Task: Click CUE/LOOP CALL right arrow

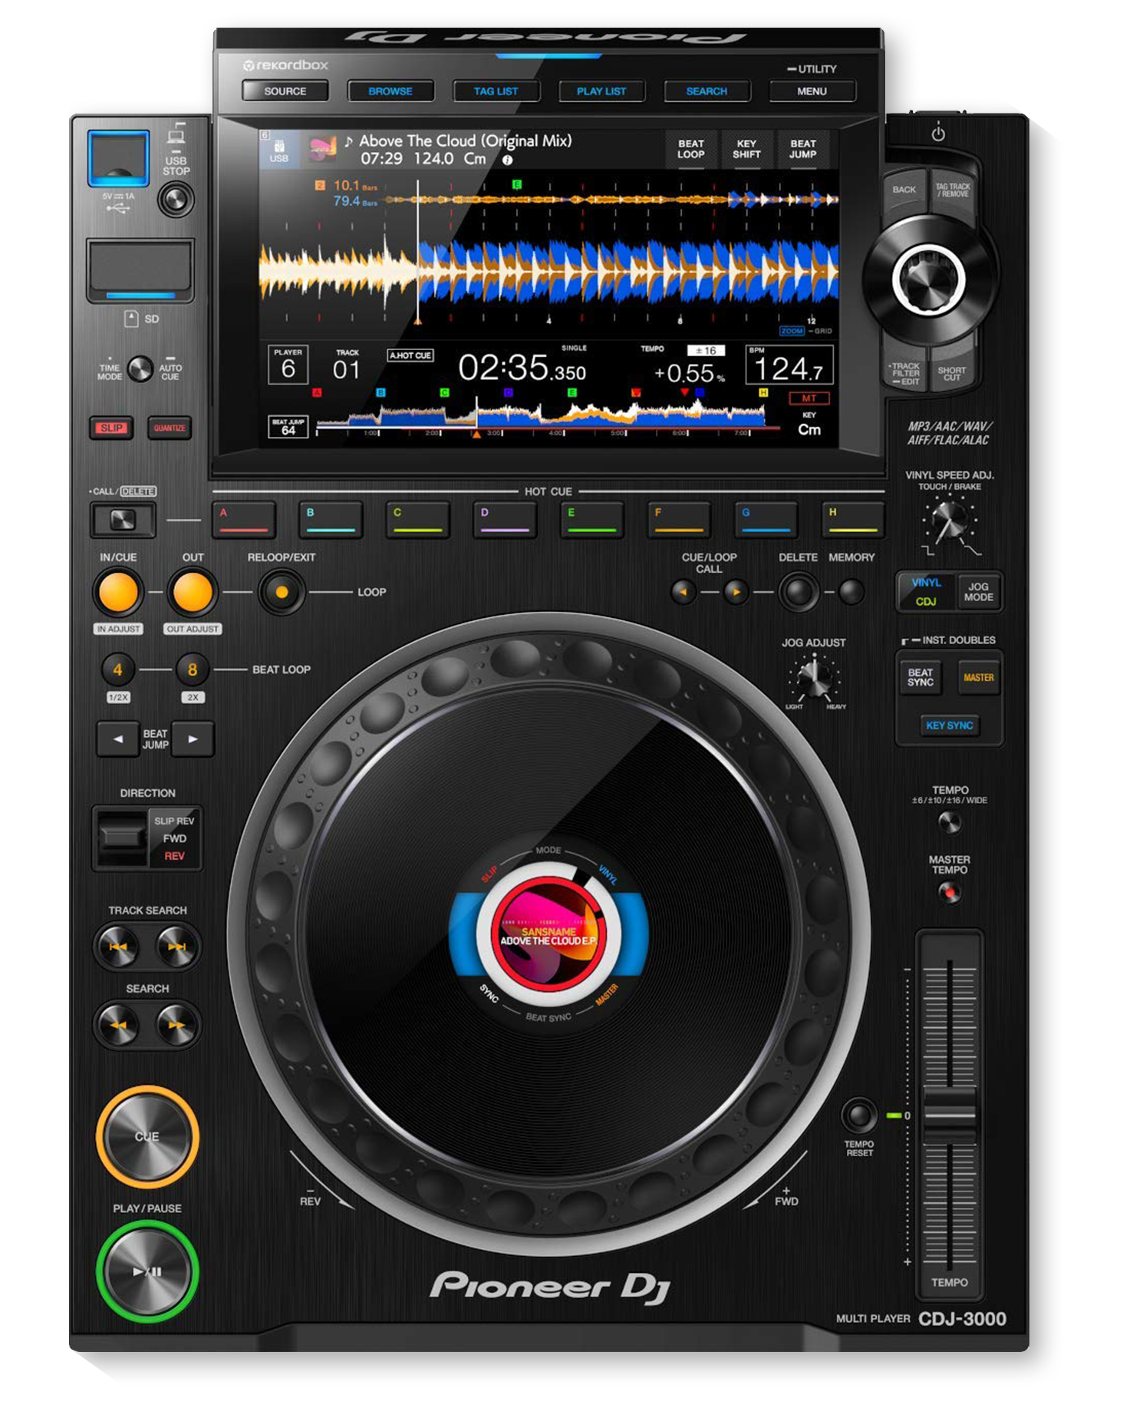Action: click(736, 592)
